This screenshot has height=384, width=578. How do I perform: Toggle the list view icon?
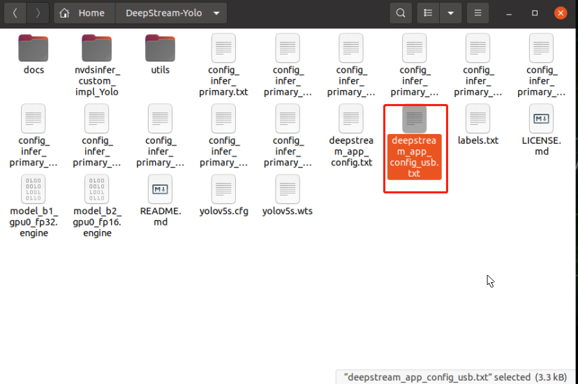429,13
